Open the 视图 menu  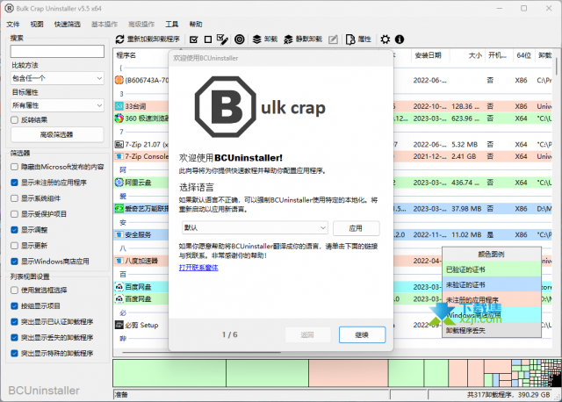click(x=37, y=24)
